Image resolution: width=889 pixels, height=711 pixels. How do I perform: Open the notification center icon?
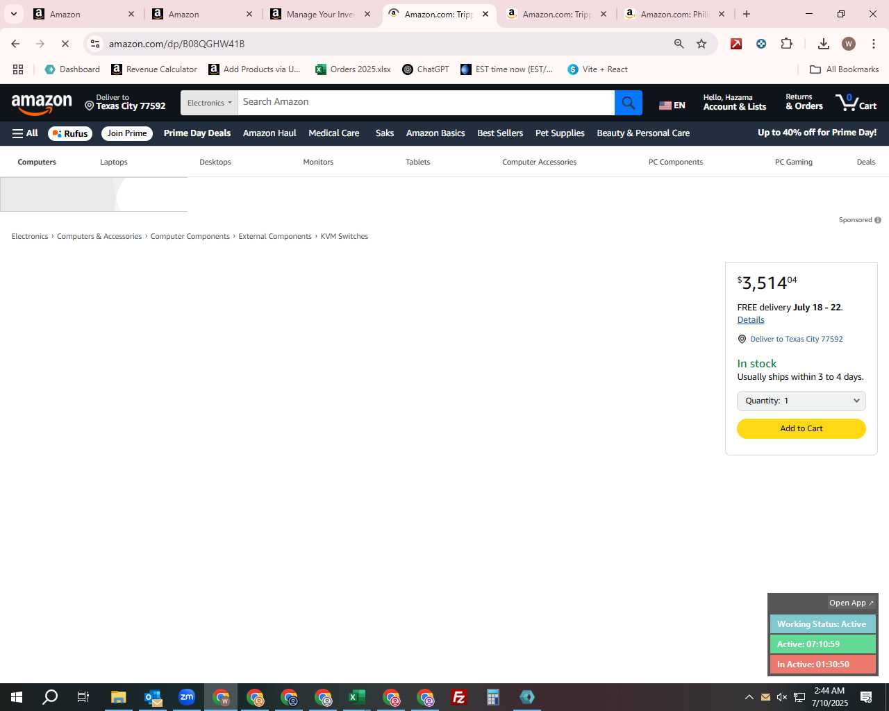[x=866, y=697]
